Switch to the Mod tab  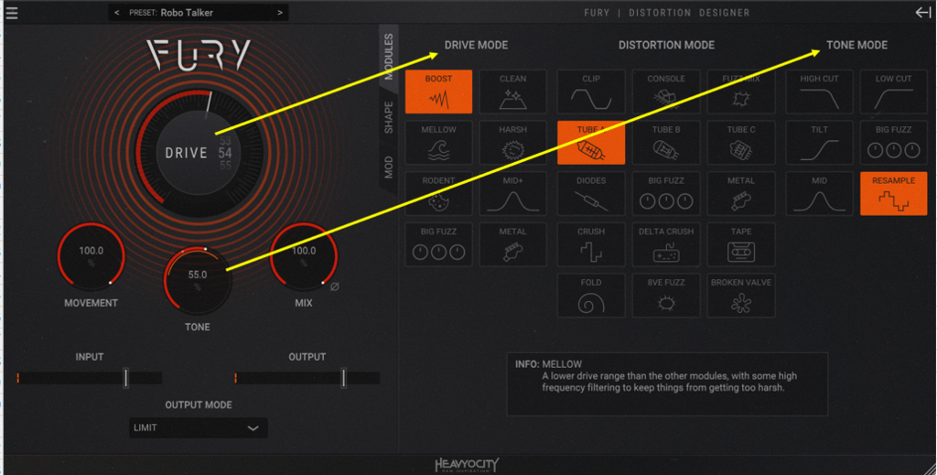tap(389, 167)
